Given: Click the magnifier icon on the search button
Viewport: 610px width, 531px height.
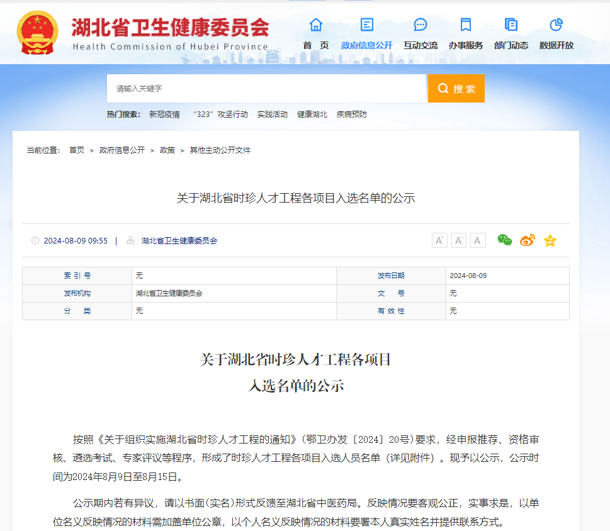Looking at the screenshot, I should pos(442,88).
